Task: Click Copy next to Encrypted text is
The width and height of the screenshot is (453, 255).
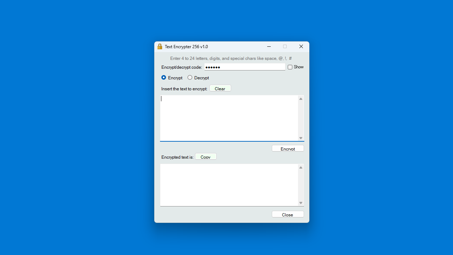Action: [x=205, y=157]
